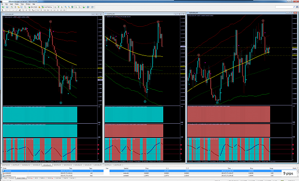The width and height of the screenshot is (299, 181).
Task: Set timeframe to H4
Action: point(55,11)
